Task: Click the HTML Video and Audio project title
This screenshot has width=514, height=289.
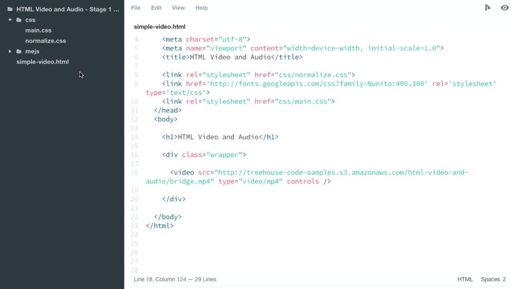Action: tap(67, 9)
